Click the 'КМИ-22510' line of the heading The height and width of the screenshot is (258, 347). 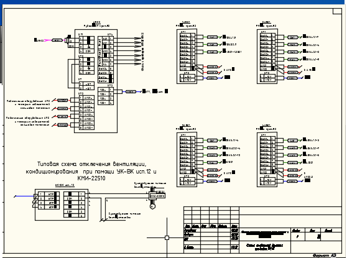91,178
